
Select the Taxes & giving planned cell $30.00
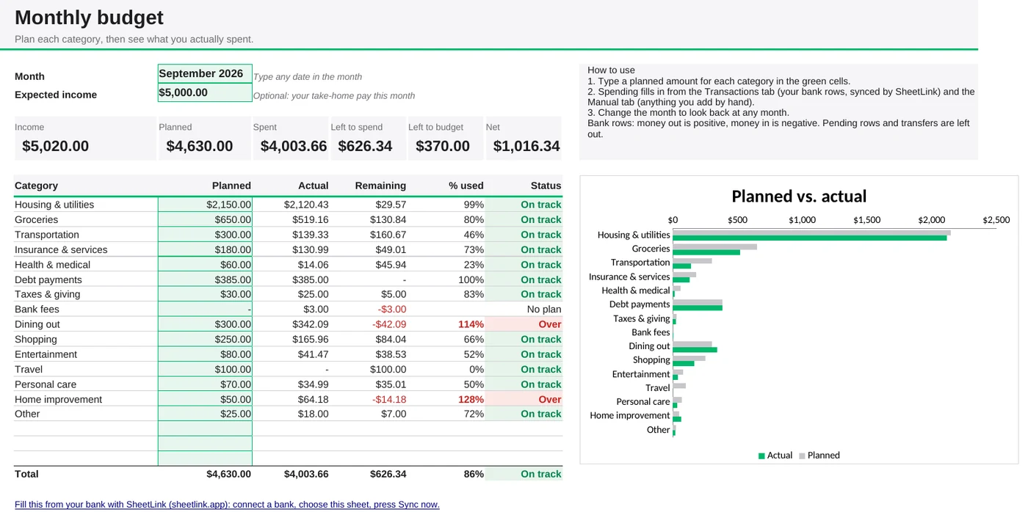pos(205,294)
